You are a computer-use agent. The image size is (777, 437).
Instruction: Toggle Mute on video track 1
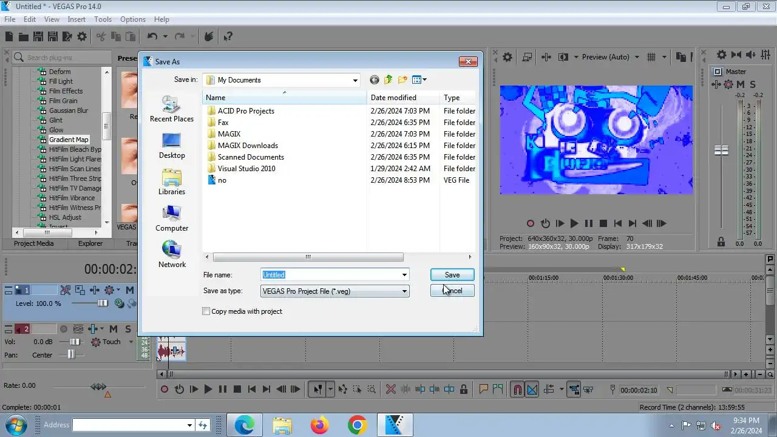tap(130, 290)
